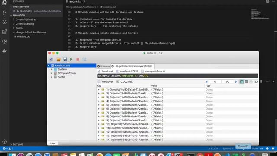Click MongodbBackAndRestore breadcrumb
The image size is (277, 156).
[x=81, y=7]
